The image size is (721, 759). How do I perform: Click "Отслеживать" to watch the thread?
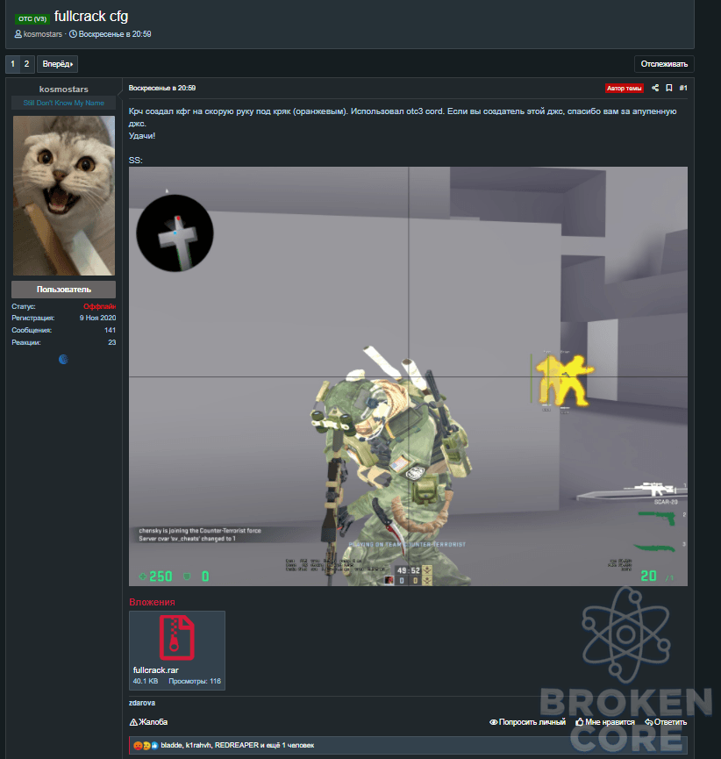664,64
